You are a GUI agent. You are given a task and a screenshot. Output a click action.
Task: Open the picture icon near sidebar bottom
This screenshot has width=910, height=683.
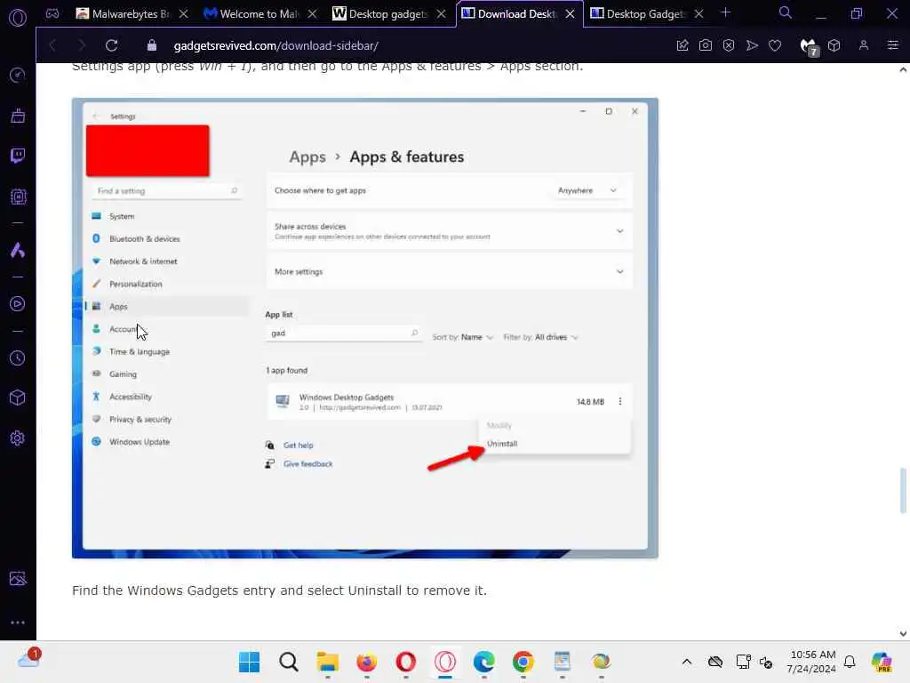[x=18, y=578]
